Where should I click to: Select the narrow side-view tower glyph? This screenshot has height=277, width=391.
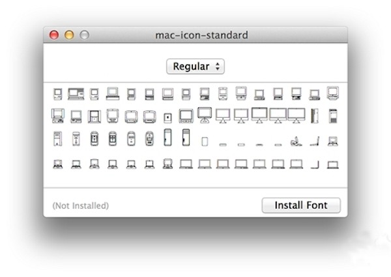point(315,116)
